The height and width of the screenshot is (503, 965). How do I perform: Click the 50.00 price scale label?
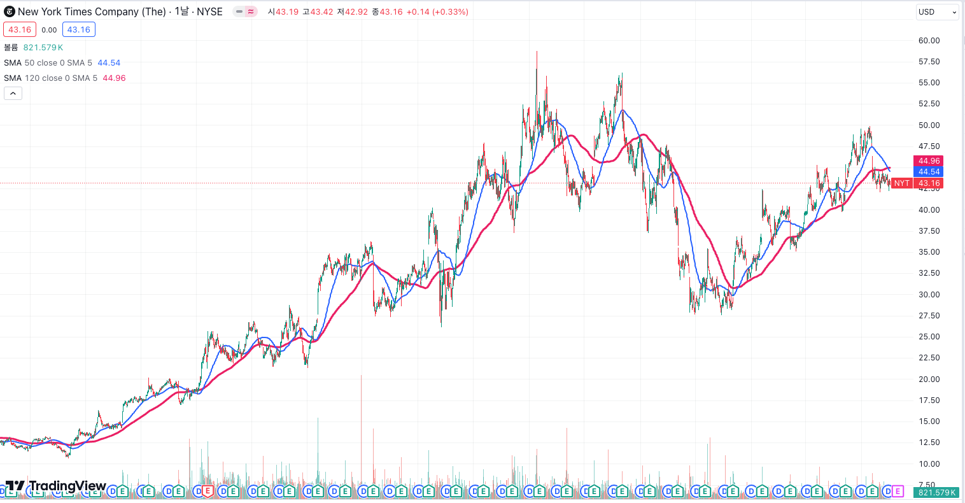click(929, 125)
